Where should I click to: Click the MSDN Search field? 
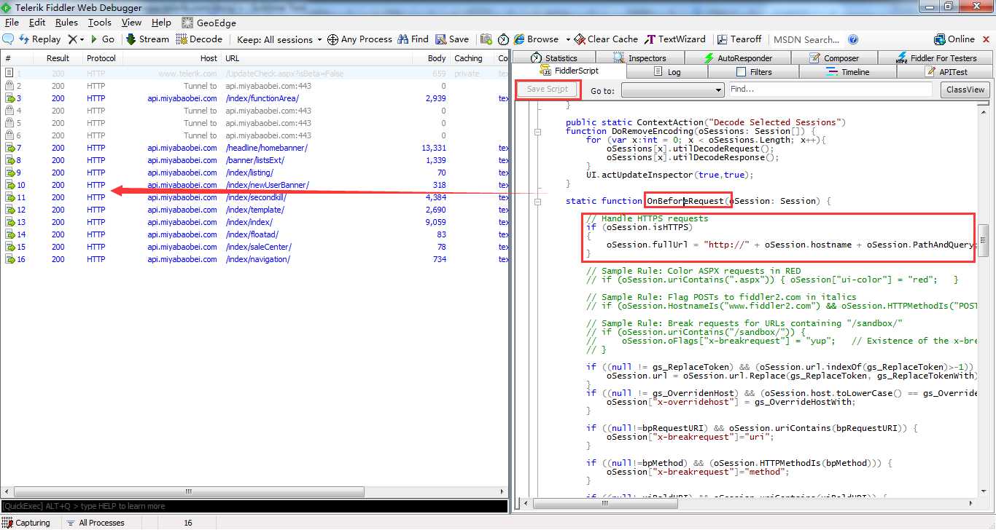pos(806,39)
